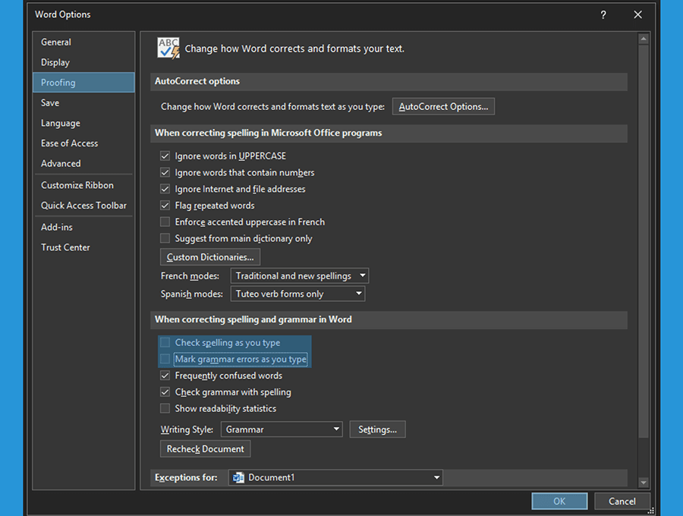The height and width of the screenshot is (516, 683).
Task: Open the Language options category
Action: (83, 123)
